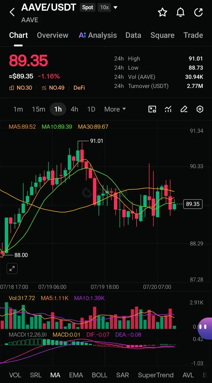Viewport: 212px width, 383px height.
Task: Tap the 89.35 current price label on chart
Action: tap(193, 204)
